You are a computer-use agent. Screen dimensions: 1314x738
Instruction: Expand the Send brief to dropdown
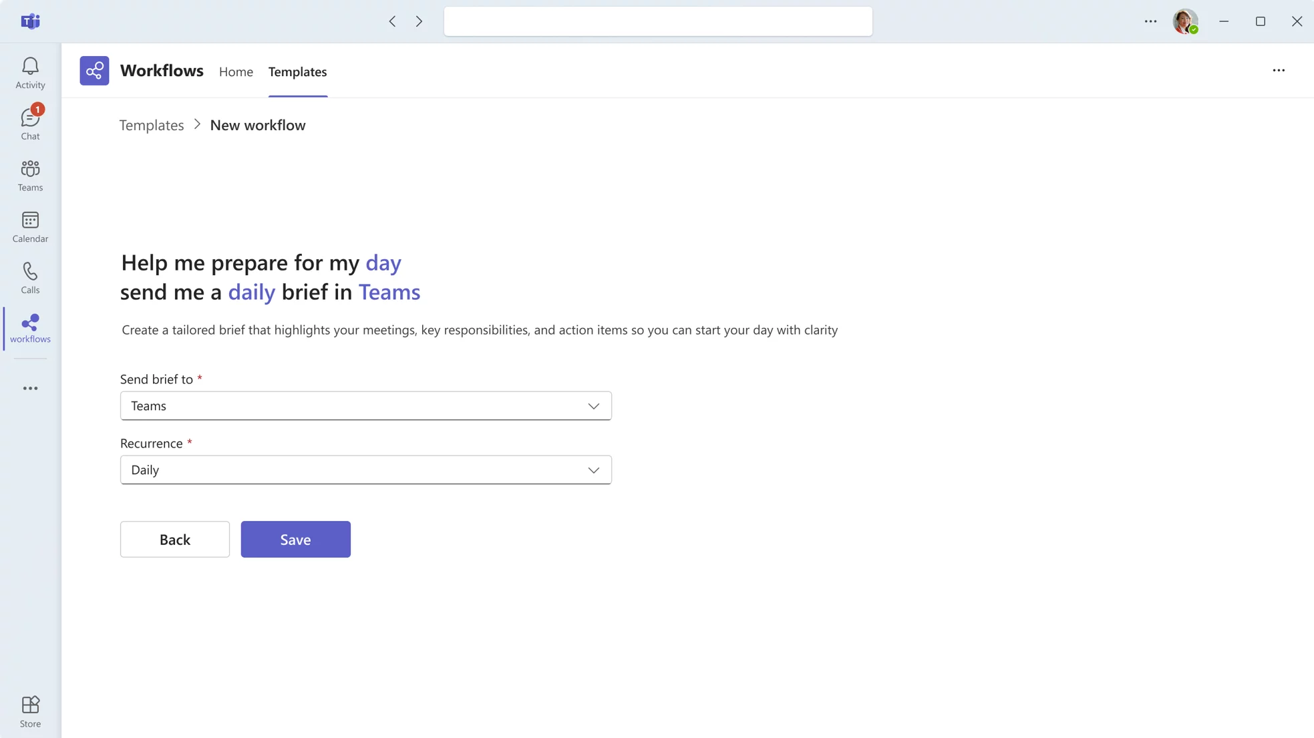click(x=365, y=405)
